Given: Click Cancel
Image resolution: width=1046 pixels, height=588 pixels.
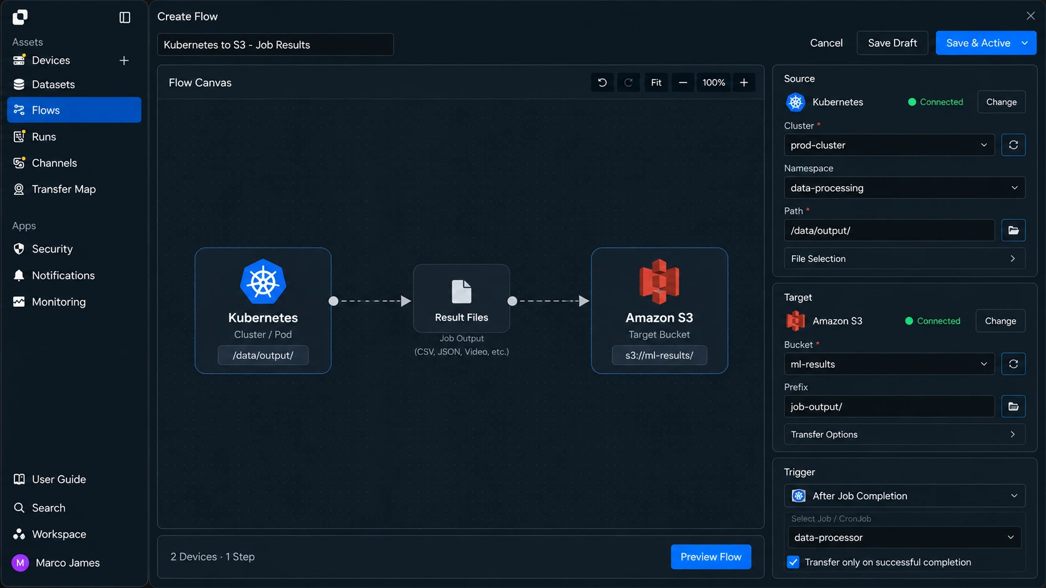Looking at the screenshot, I should (826, 43).
